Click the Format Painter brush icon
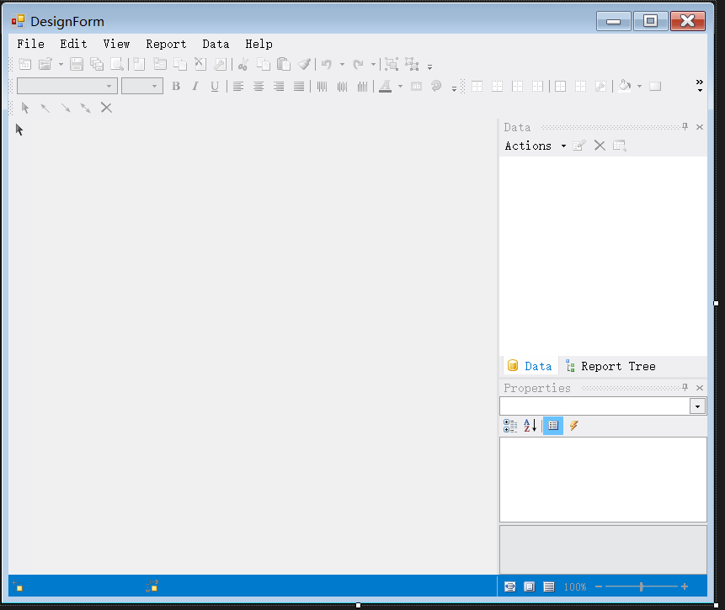 [304, 64]
